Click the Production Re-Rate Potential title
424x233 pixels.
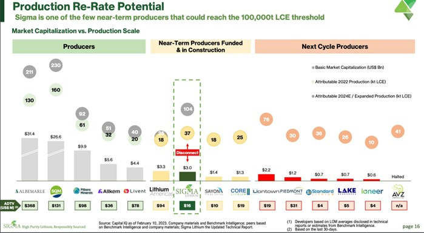89,6
